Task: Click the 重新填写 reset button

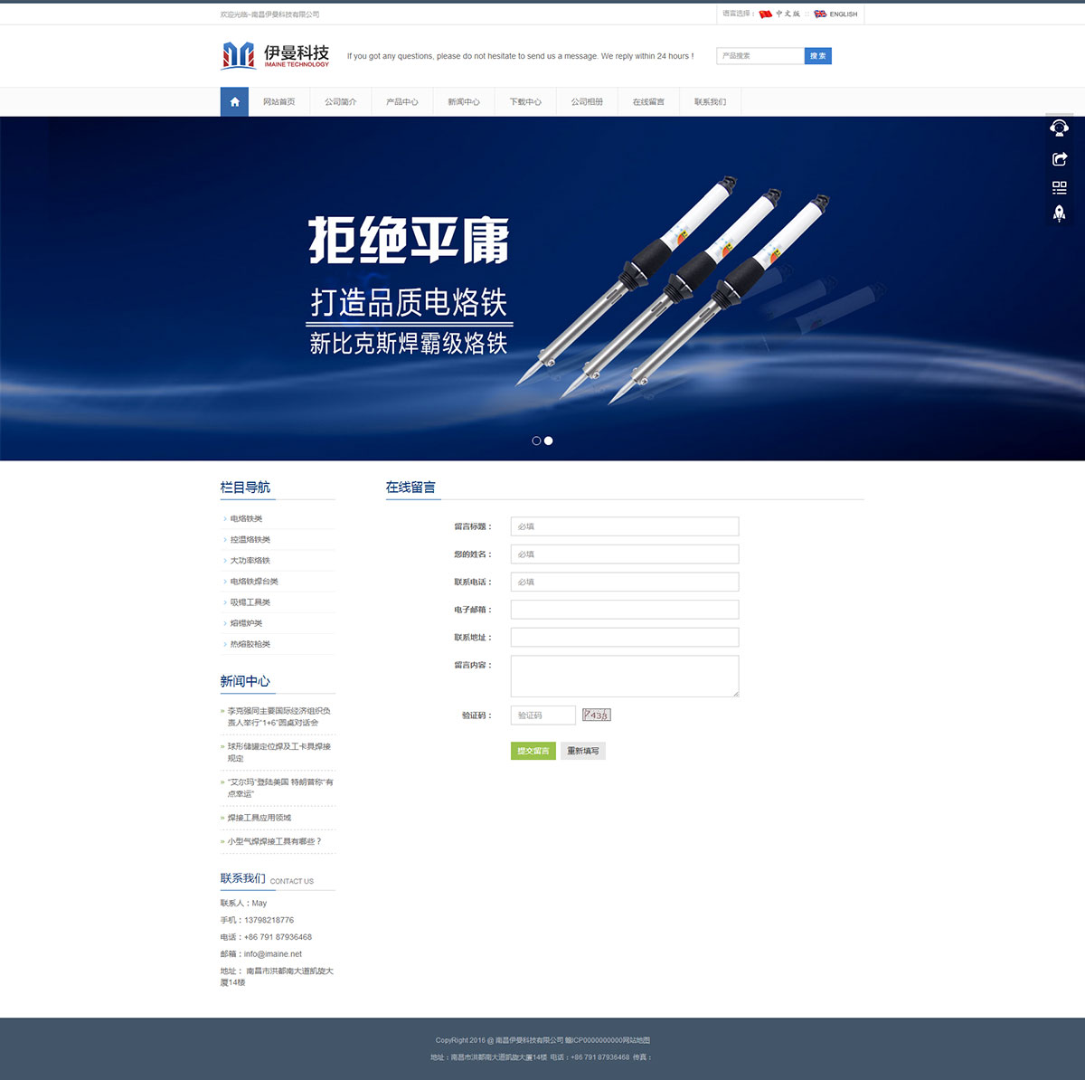Action: 583,751
